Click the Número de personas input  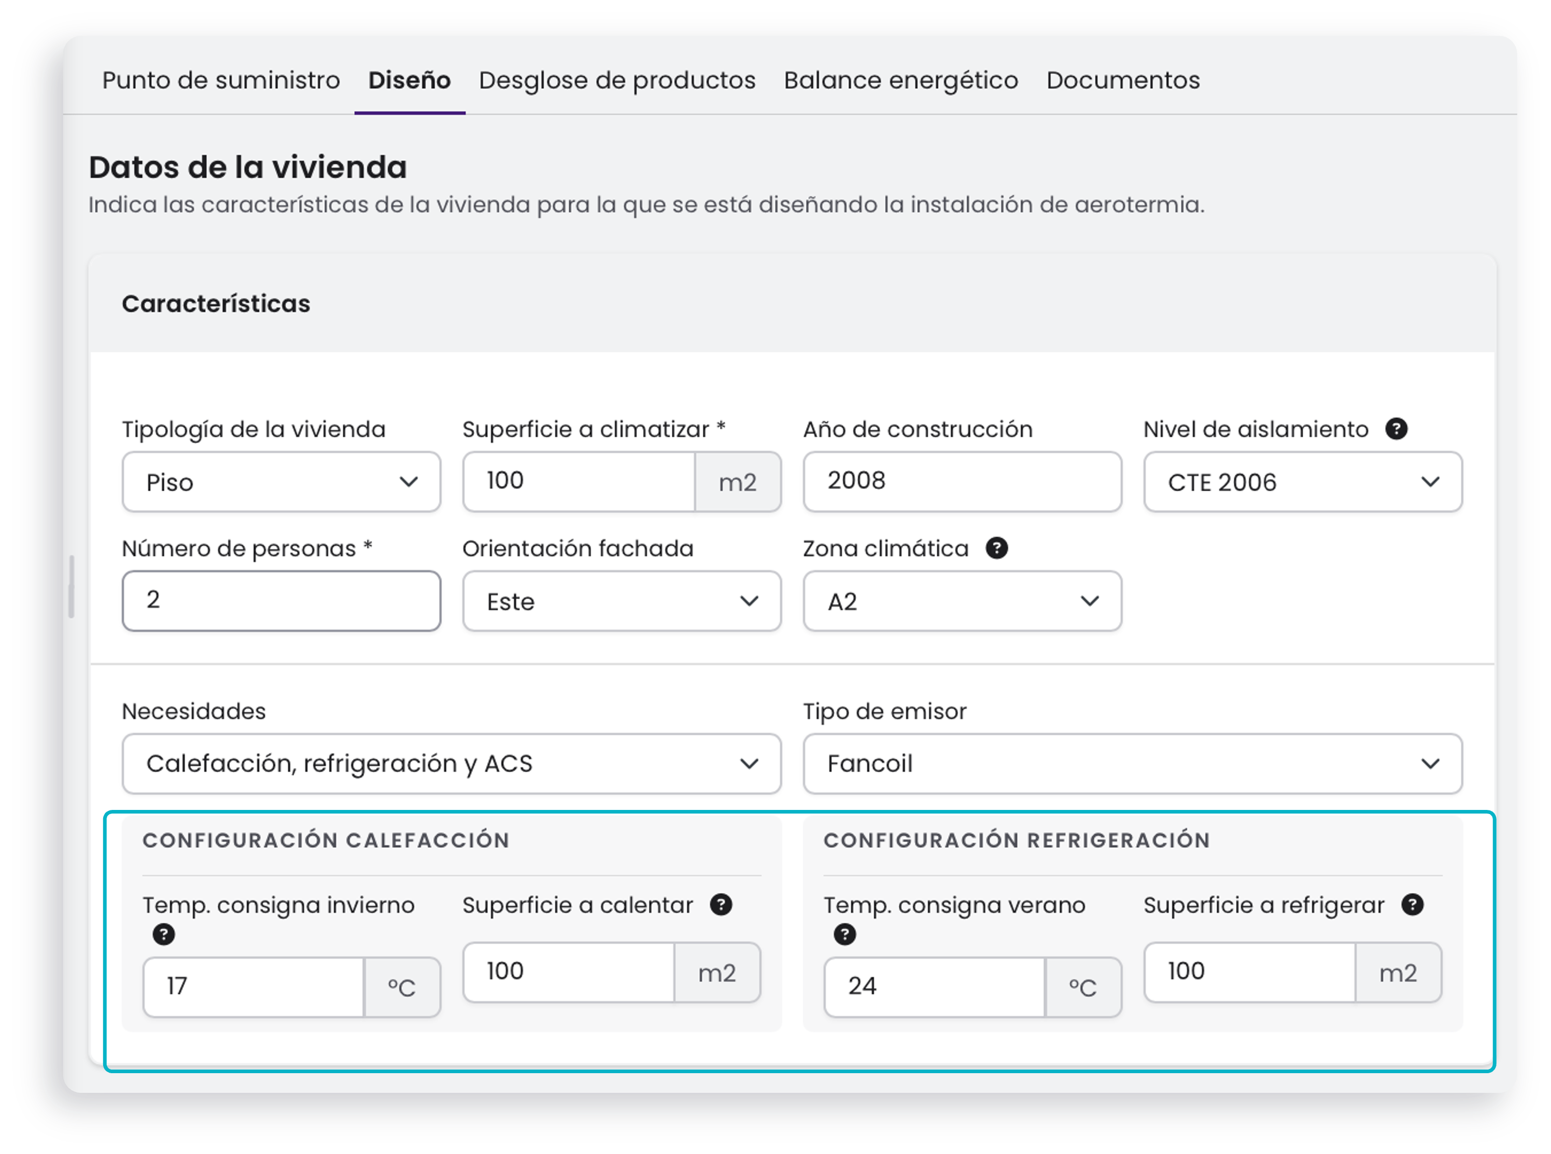(281, 601)
